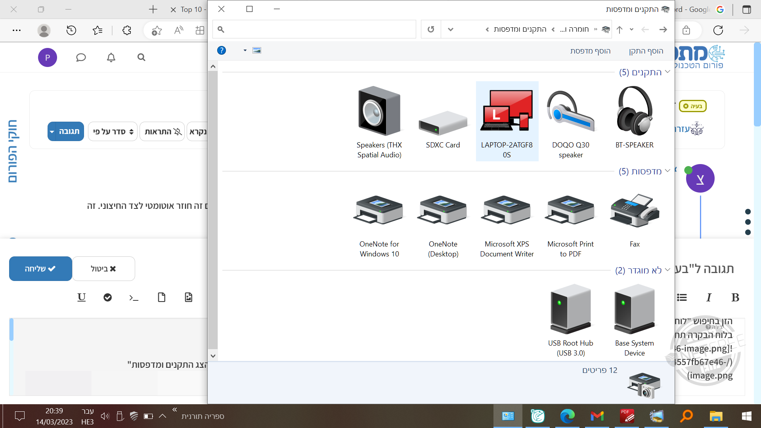Open browser extensions puzzle icon

[127, 30]
